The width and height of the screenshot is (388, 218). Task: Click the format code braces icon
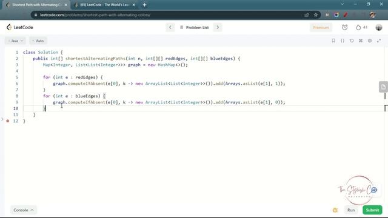343,41
